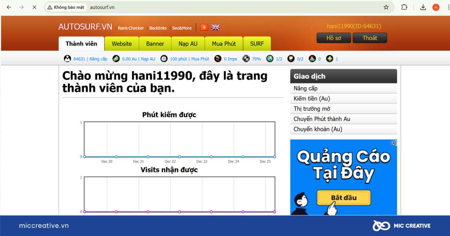Click the Giao dịch panel header
The image size is (450, 236).
(x=343, y=76)
